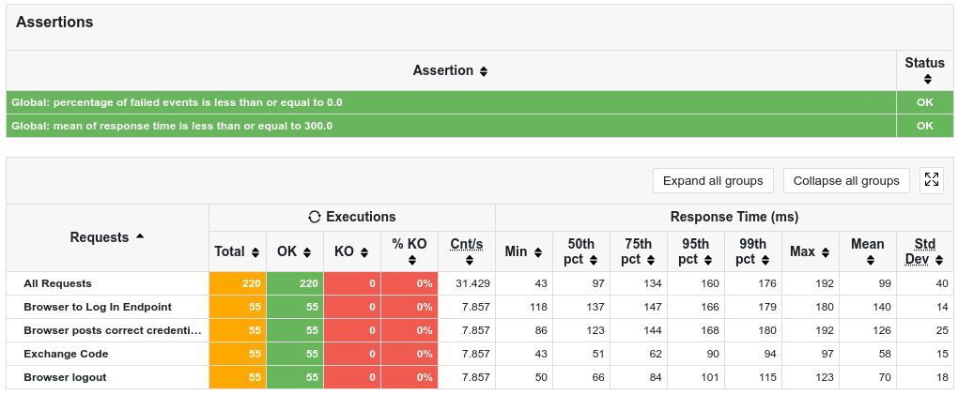Sort assertions by Status arrows
The height and width of the screenshot is (395, 958).
click(925, 80)
